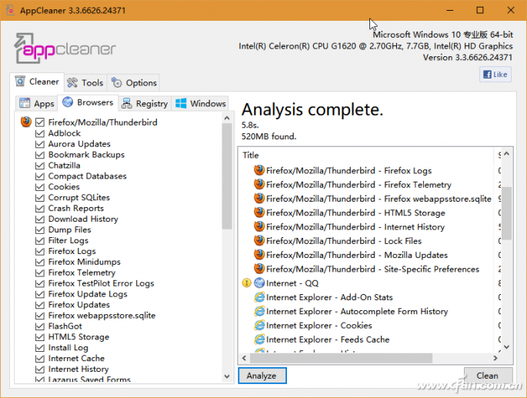527x398 pixels.
Task: Select Firefox TestPilot Error Logs entry
Action: (101, 283)
